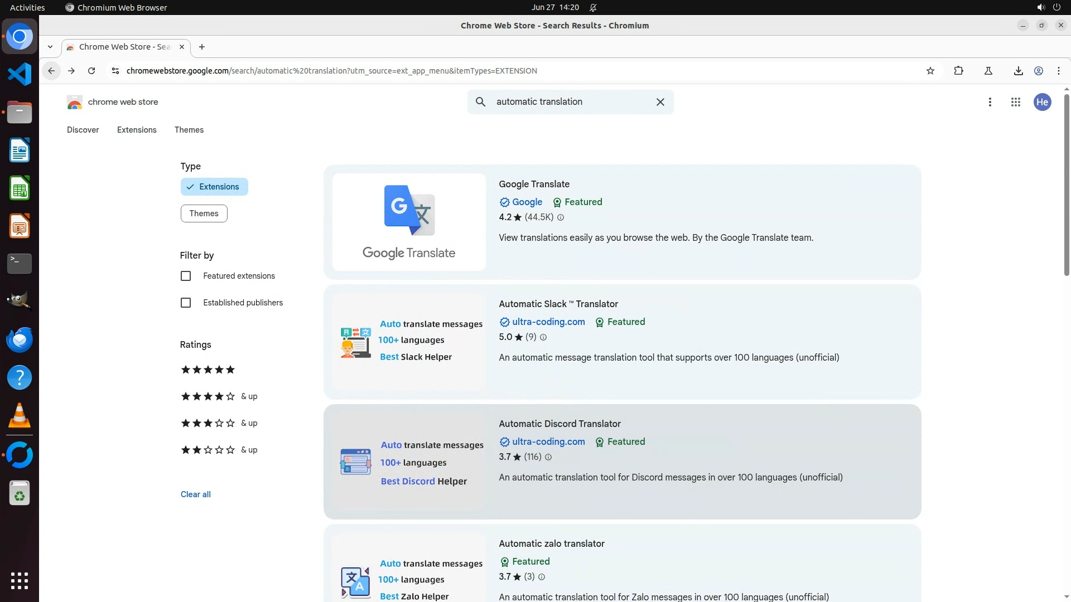
Task: Click the Extensions puzzle icon in toolbar
Action: point(958,71)
